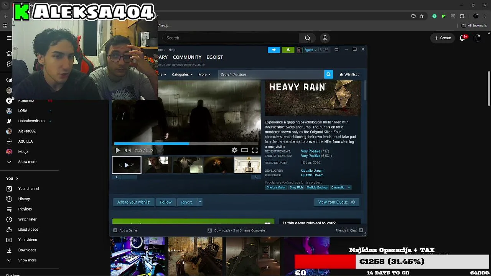The width and height of the screenshot is (491, 276).
Task: Click the Friends & Chat icon
Action: click(361, 230)
